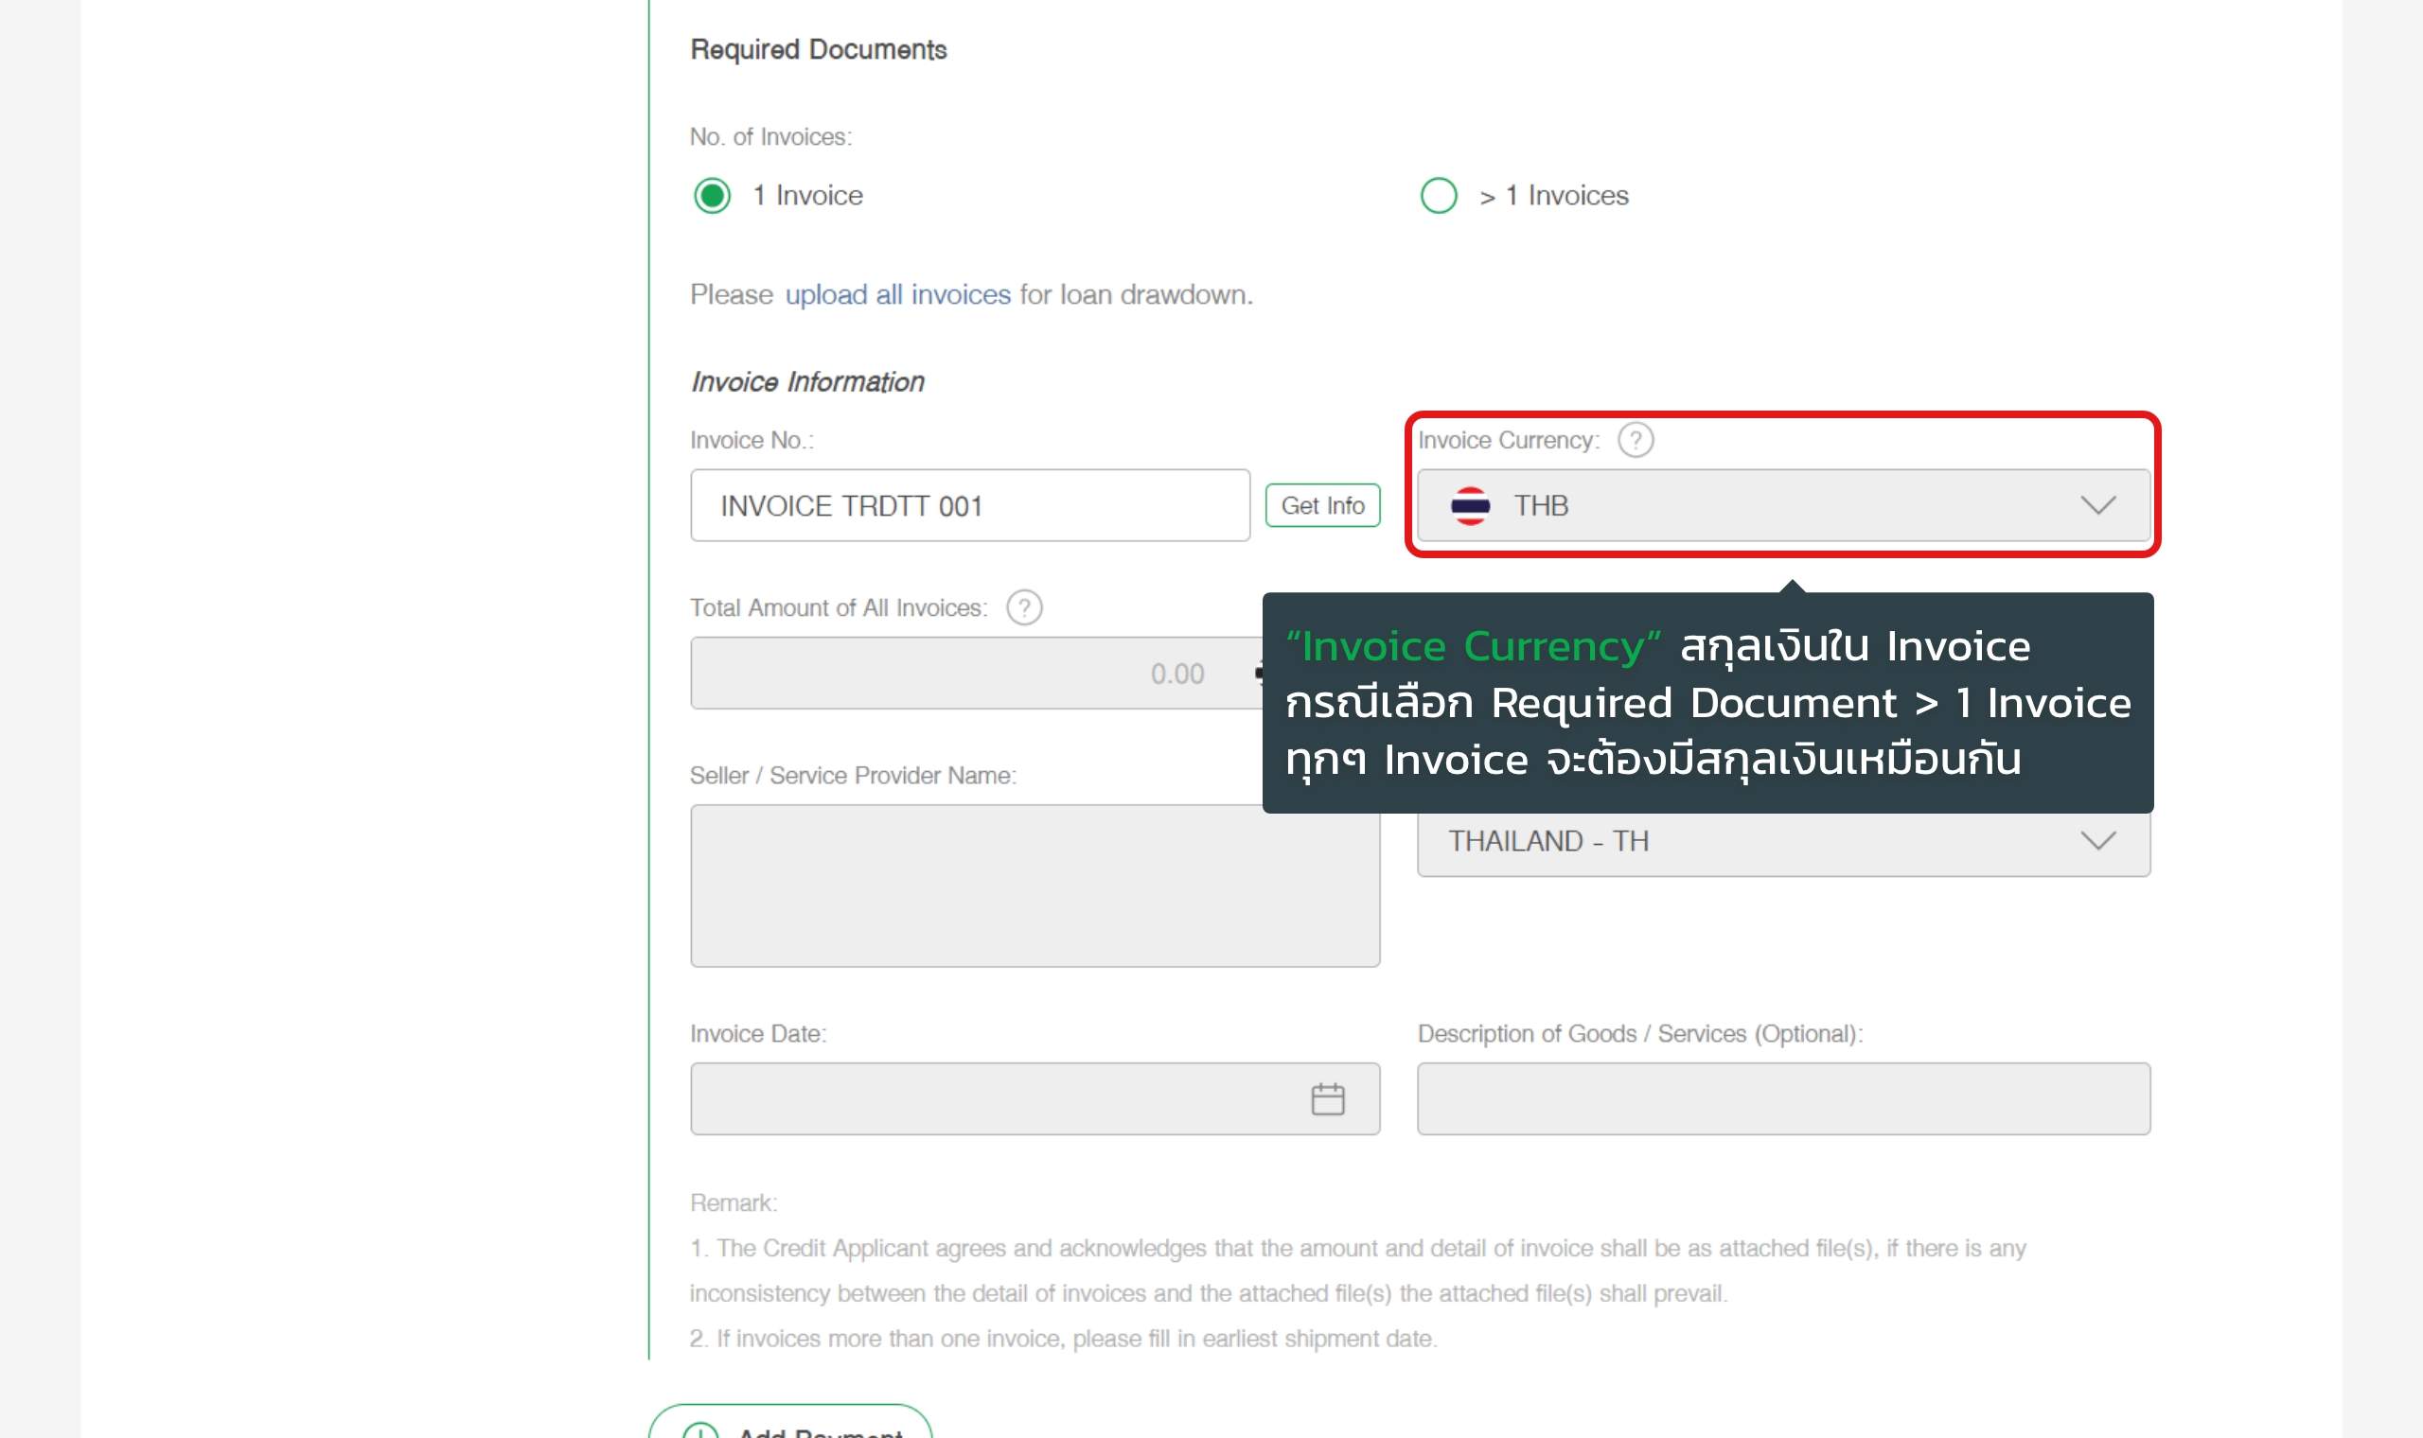This screenshot has height=1438, width=2423.
Task: Click the dark Invoice Currency tooltip box
Action: [1706, 704]
